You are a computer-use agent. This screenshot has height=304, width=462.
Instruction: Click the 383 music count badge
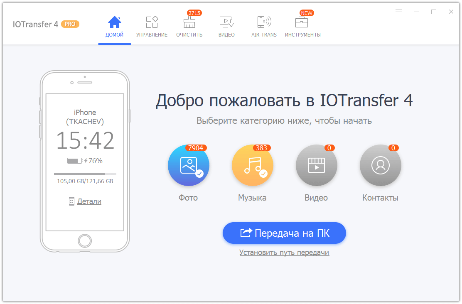[261, 148]
